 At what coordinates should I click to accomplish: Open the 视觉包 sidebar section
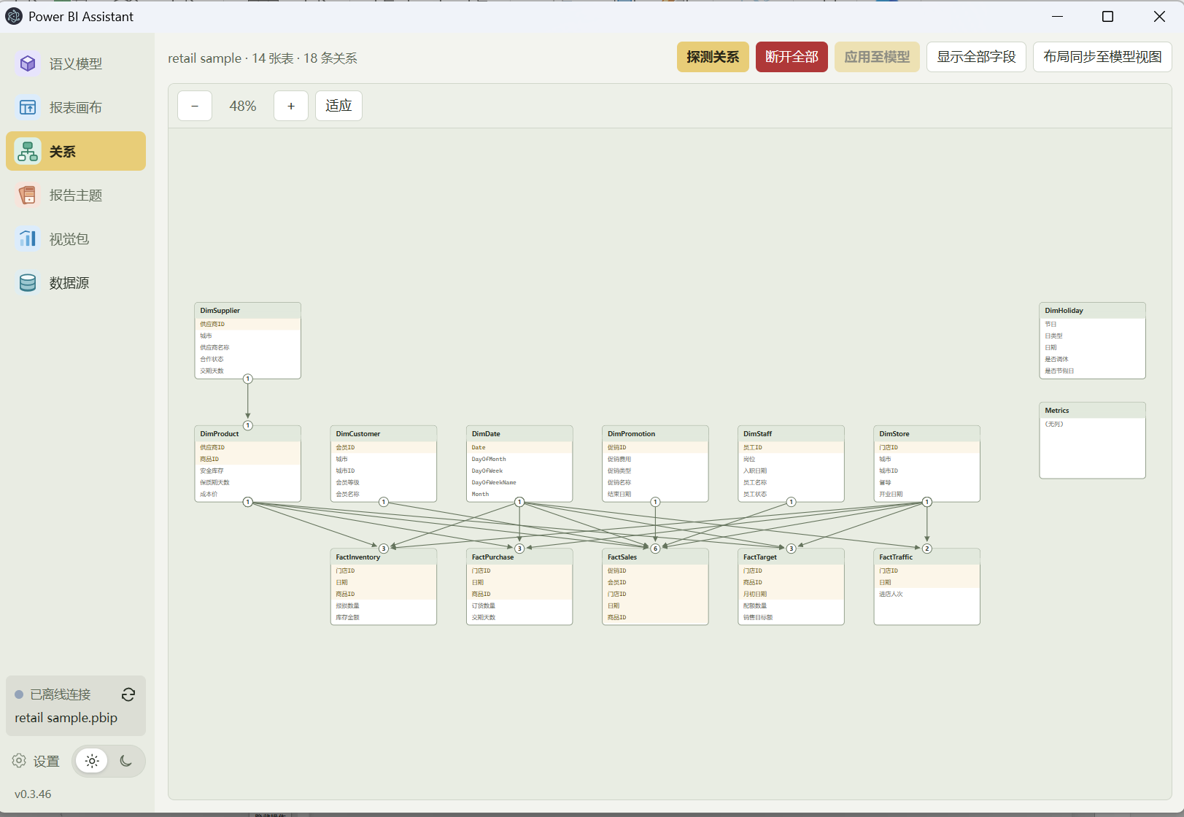(x=76, y=239)
